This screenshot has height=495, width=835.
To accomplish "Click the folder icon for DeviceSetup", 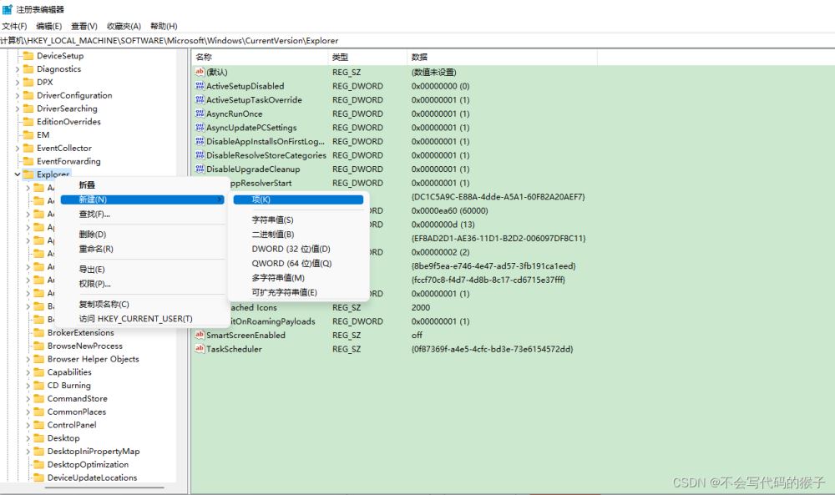I will point(28,56).
